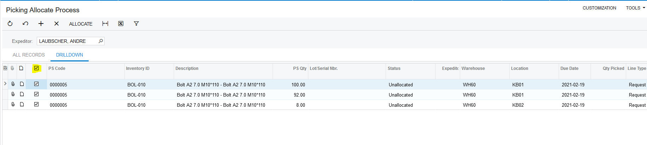647x145 pixels.
Task: Open note icon on third row
Action: click(22, 105)
